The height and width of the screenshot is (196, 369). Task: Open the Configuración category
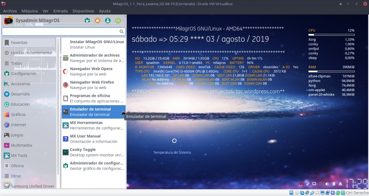pyautogui.click(x=29, y=73)
